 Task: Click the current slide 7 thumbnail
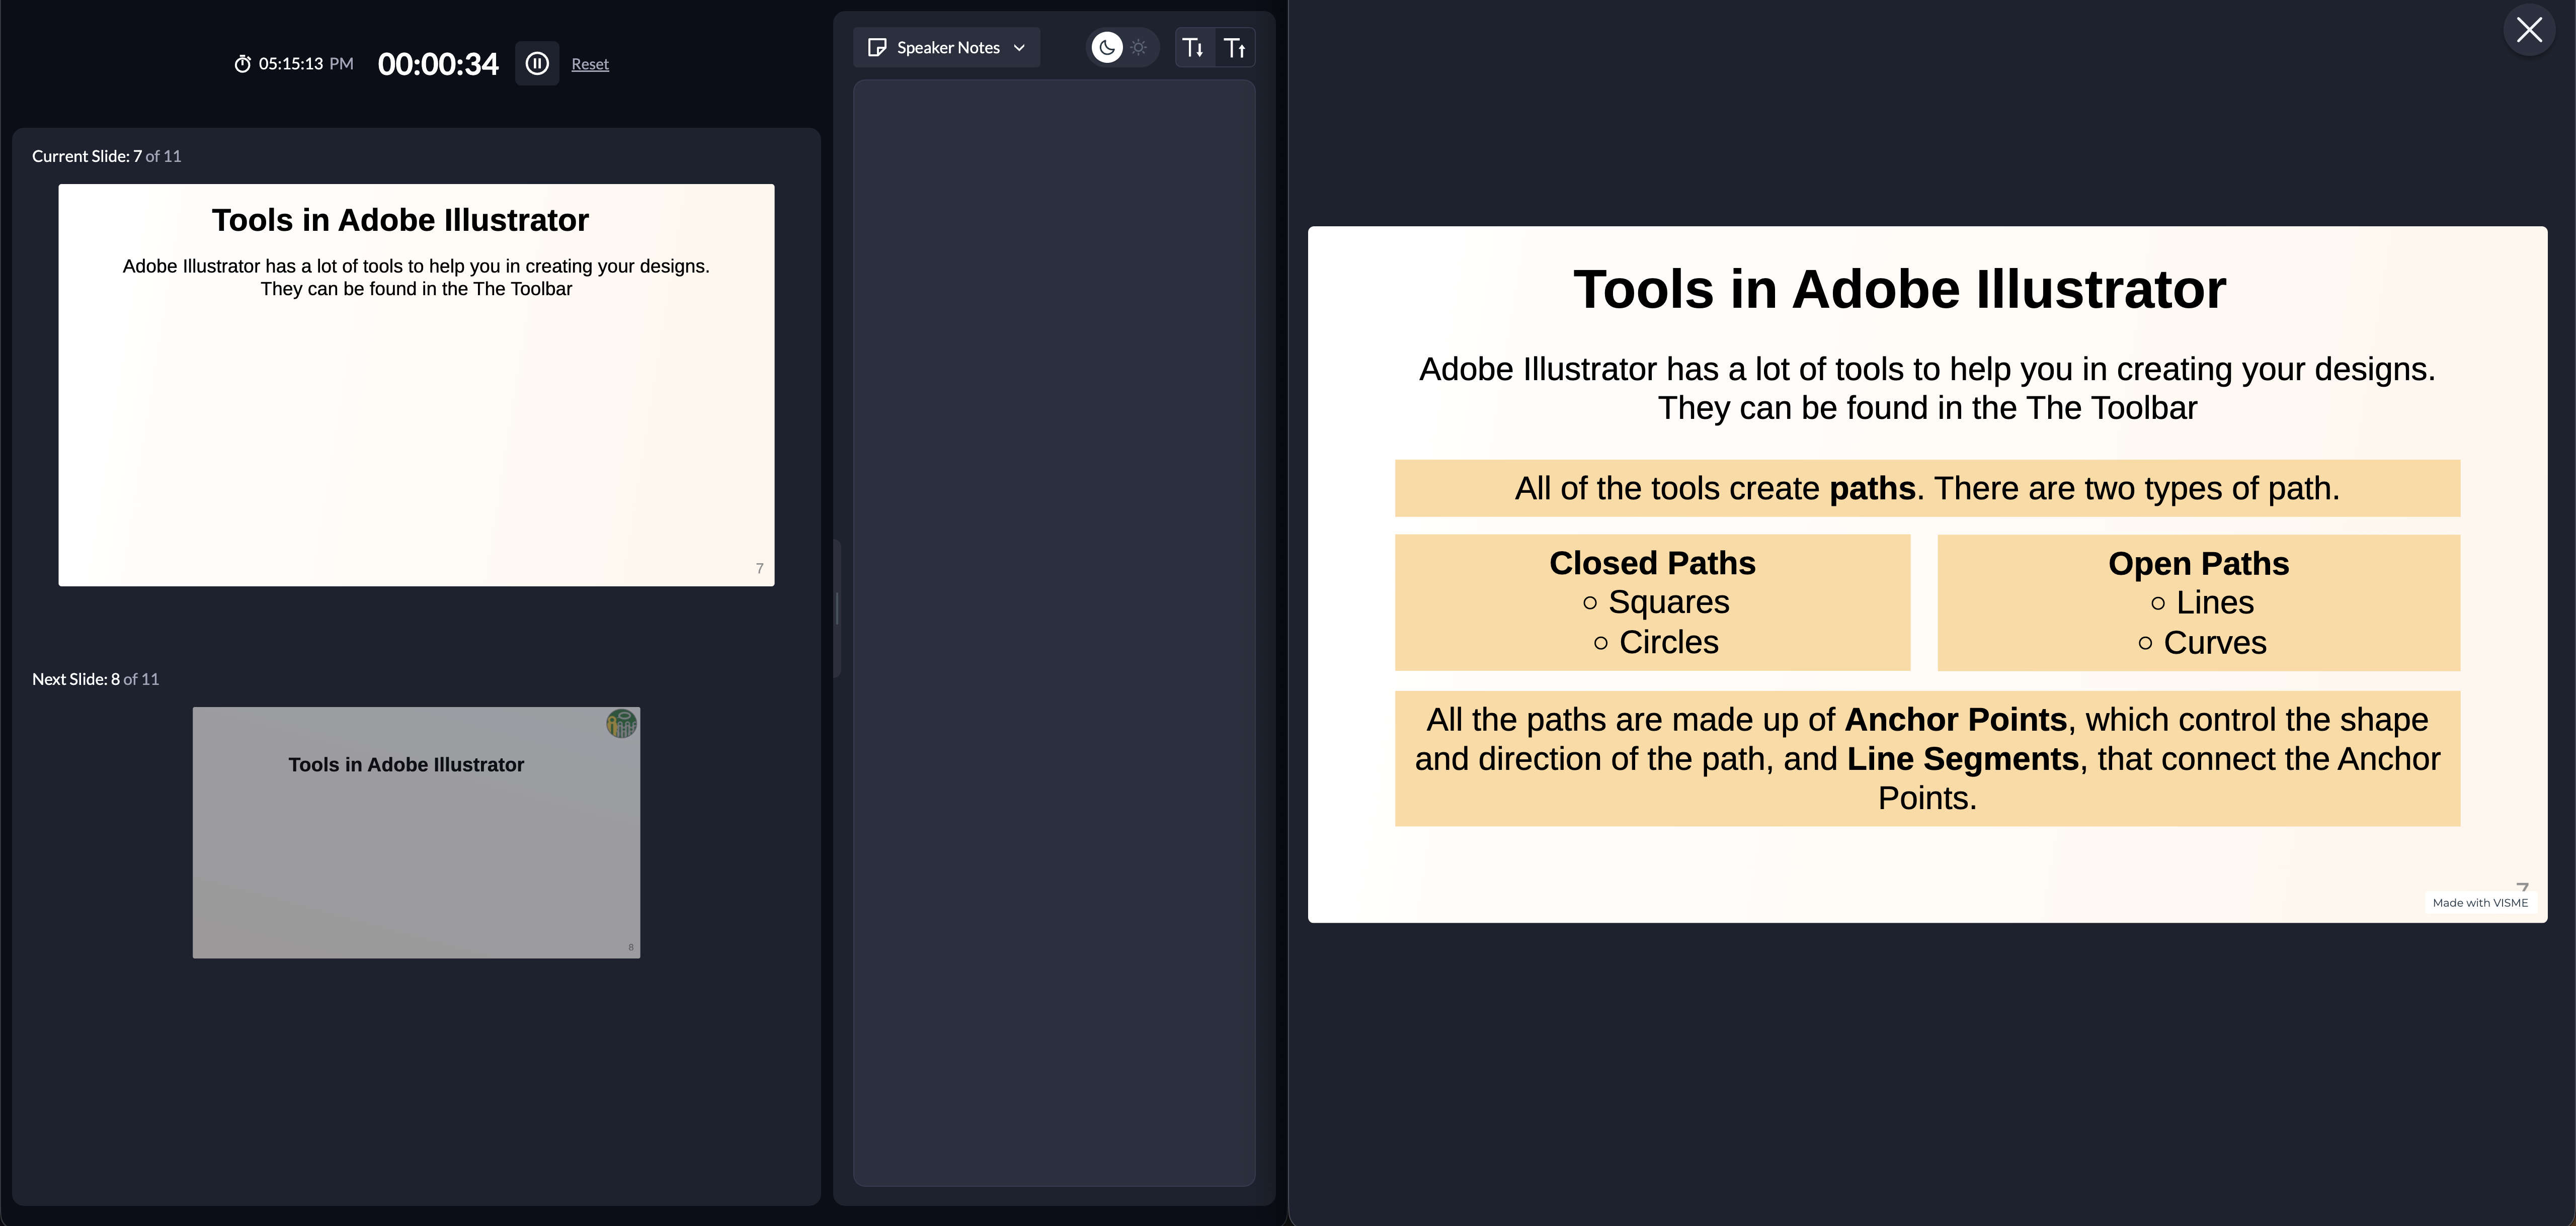coord(416,385)
